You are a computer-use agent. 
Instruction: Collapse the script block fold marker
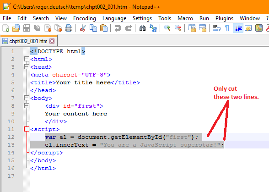[x=27, y=129]
